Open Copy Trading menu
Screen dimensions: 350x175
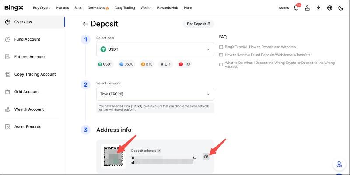coord(125,8)
